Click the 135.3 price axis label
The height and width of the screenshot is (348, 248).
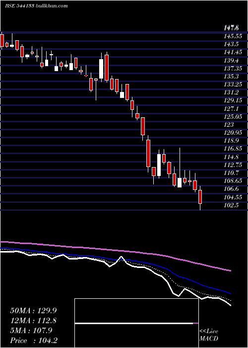coord(231,76)
